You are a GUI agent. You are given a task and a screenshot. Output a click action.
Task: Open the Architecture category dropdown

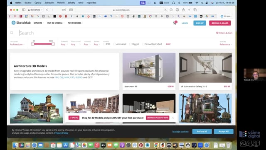(17, 45)
